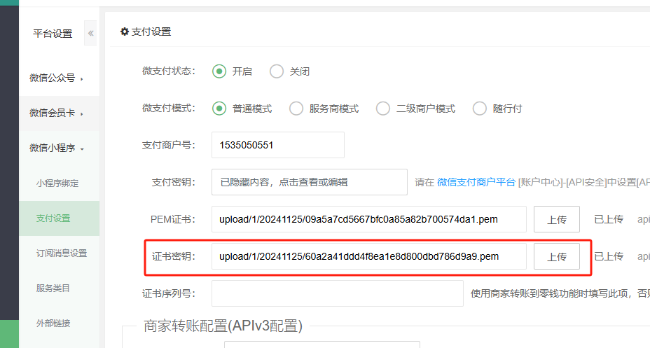
Task: Click the 支付密钥 hidden content field
Action: [309, 182]
